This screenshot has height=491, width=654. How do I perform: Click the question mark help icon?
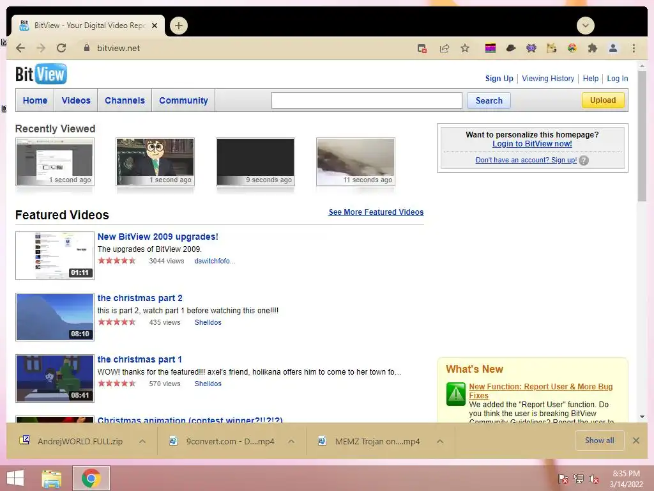click(584, 160)
